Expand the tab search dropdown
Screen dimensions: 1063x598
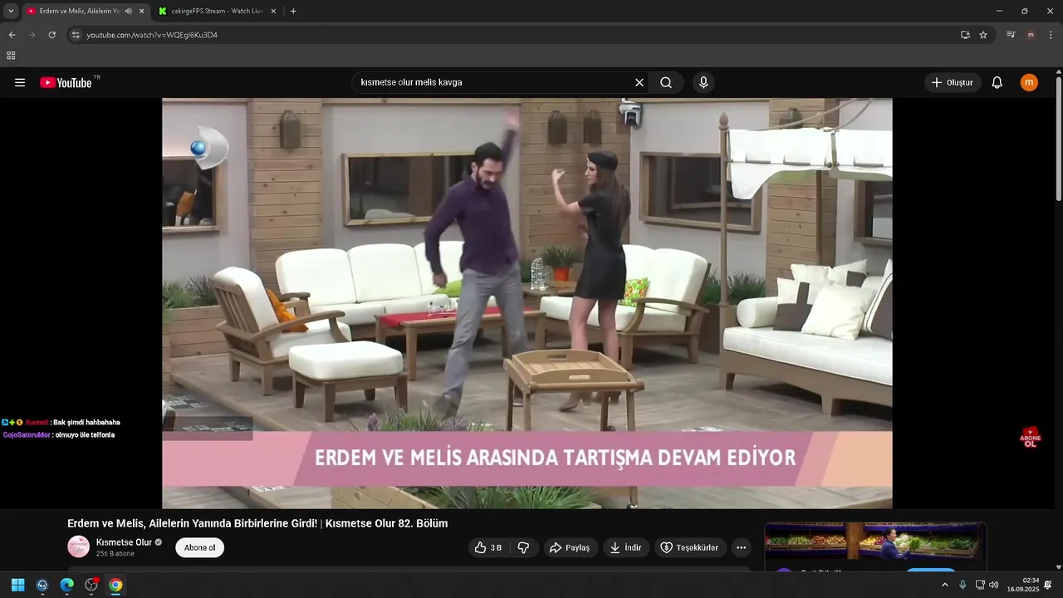tap(11, 11)
